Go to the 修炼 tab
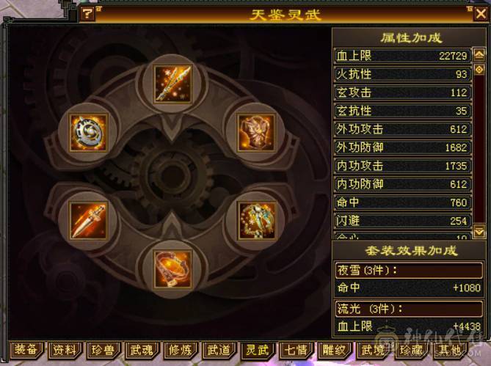 [x=181, y=350]
